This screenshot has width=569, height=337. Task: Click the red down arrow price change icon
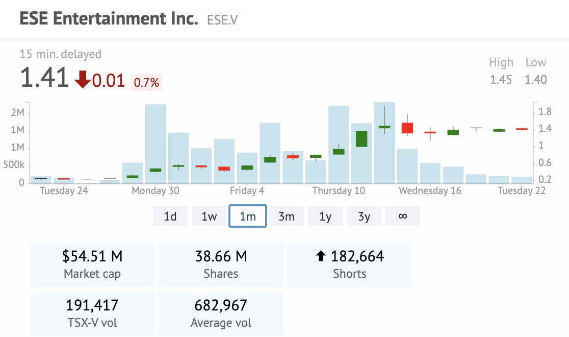(83, 79)
